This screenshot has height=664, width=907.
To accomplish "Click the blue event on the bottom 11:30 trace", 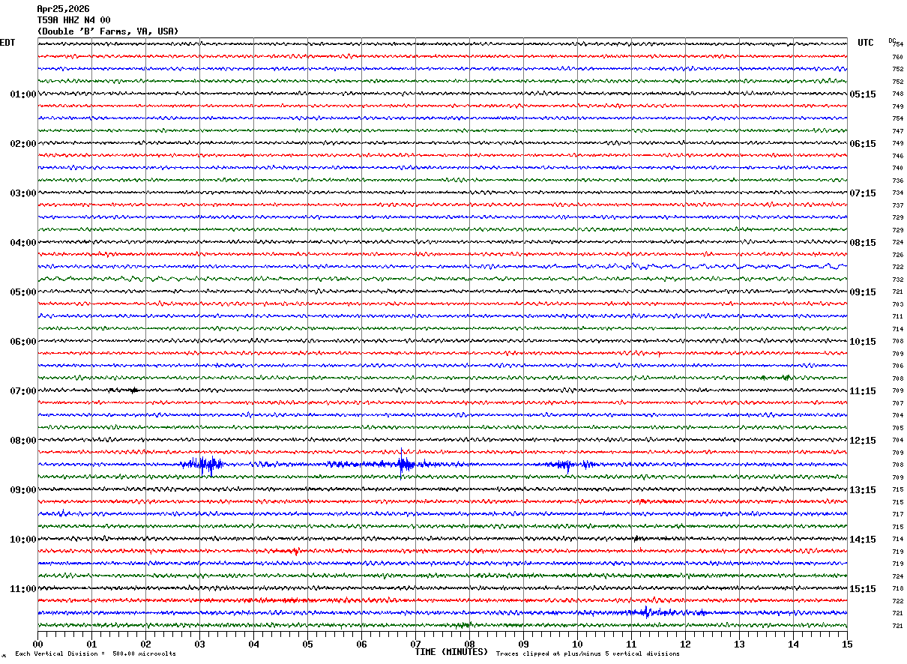I will click(x=645, y=612).
